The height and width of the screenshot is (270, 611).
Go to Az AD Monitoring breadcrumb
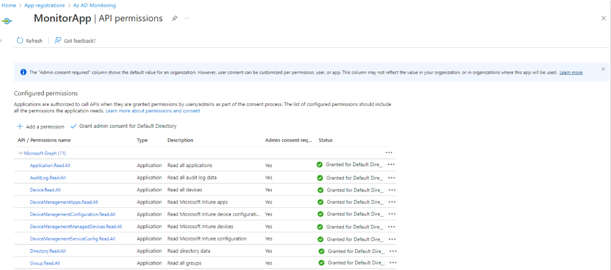point(94,5)
